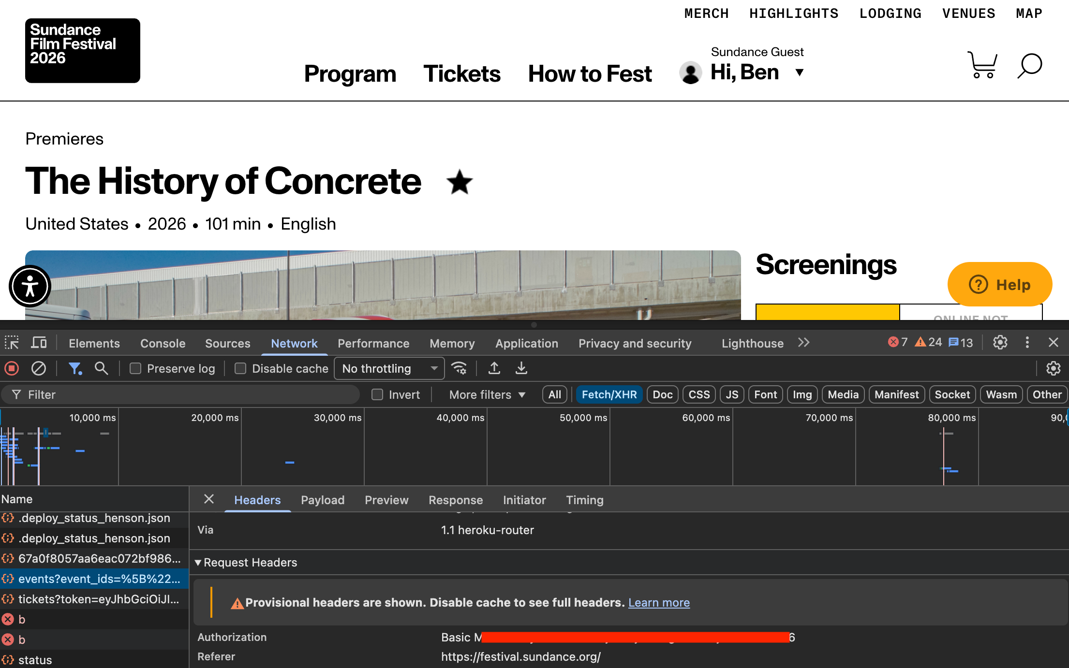Enable the Preserve log checkbox

point(135,368)
